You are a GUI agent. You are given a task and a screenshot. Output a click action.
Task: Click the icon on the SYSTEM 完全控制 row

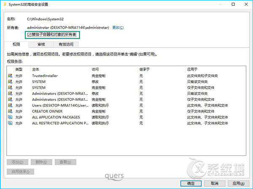10,88
